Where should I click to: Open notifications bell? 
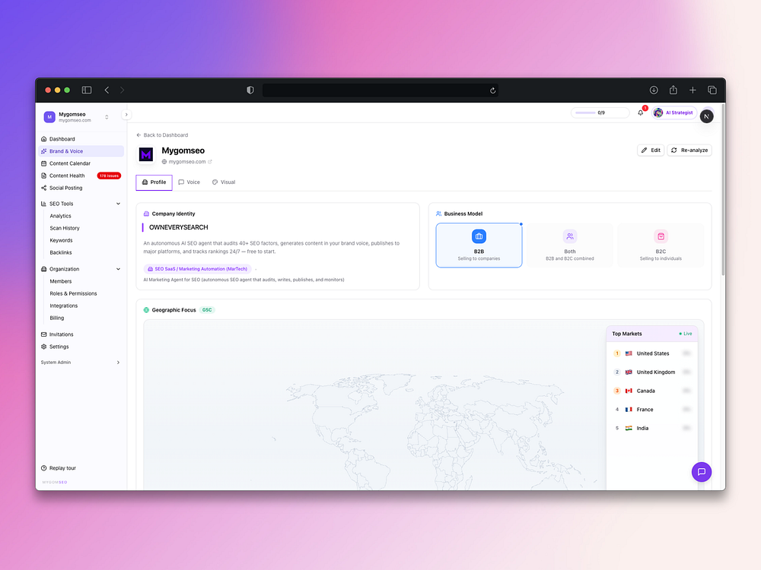641,113
